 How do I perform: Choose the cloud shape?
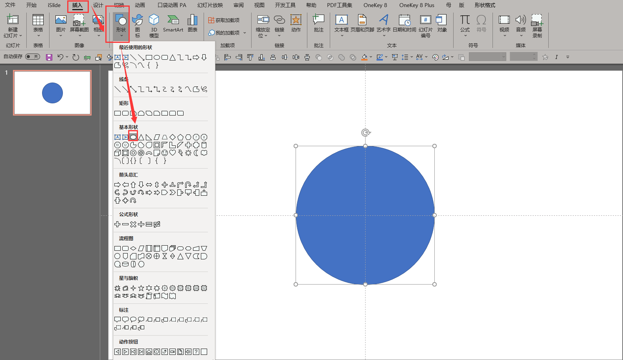click(204, 153)
